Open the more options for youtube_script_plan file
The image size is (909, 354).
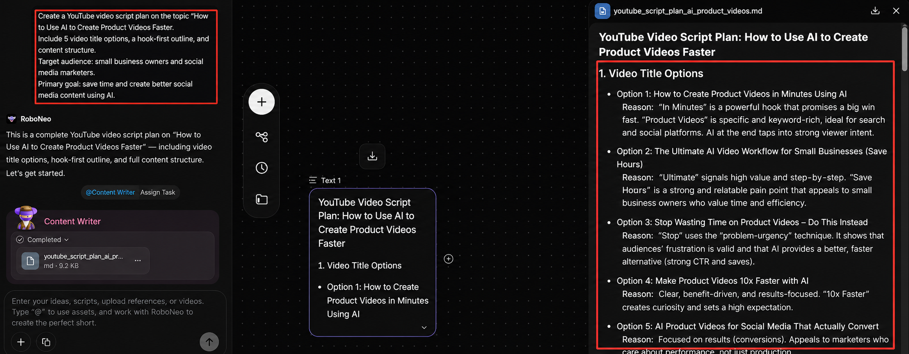(138, 260)
